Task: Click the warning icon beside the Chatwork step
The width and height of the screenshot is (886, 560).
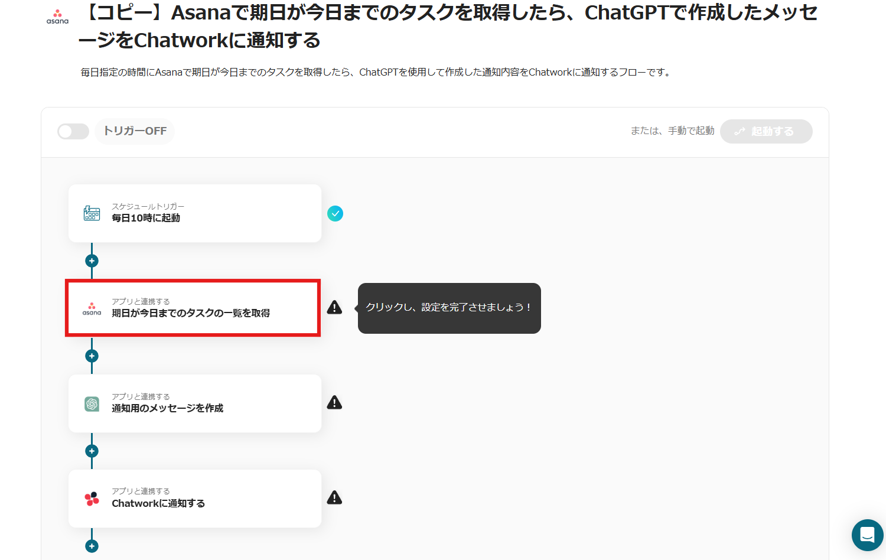Action: click(x=334, y=497)
